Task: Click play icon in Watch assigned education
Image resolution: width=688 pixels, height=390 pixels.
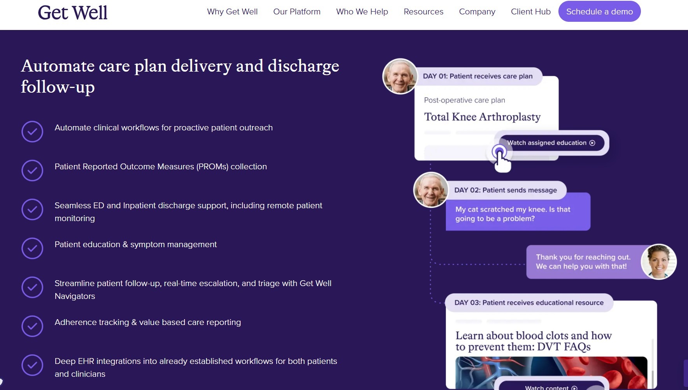Action: pos(592,143)
